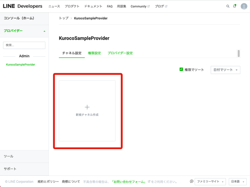
Task: Click the tab bar scrollbar handle
Action: 238,53
